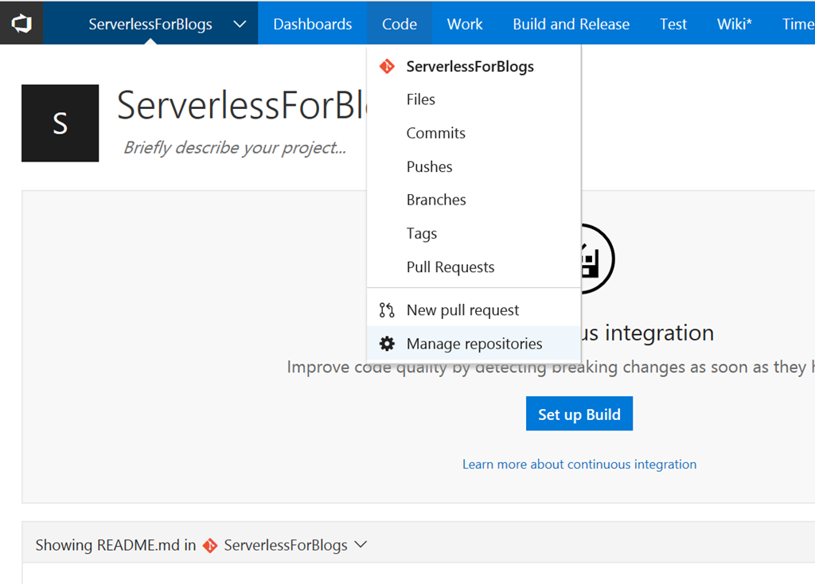This screenshot has width=815, height=584.
Task: Click the pull request icon beside New pull request
Action: (387, 310)
